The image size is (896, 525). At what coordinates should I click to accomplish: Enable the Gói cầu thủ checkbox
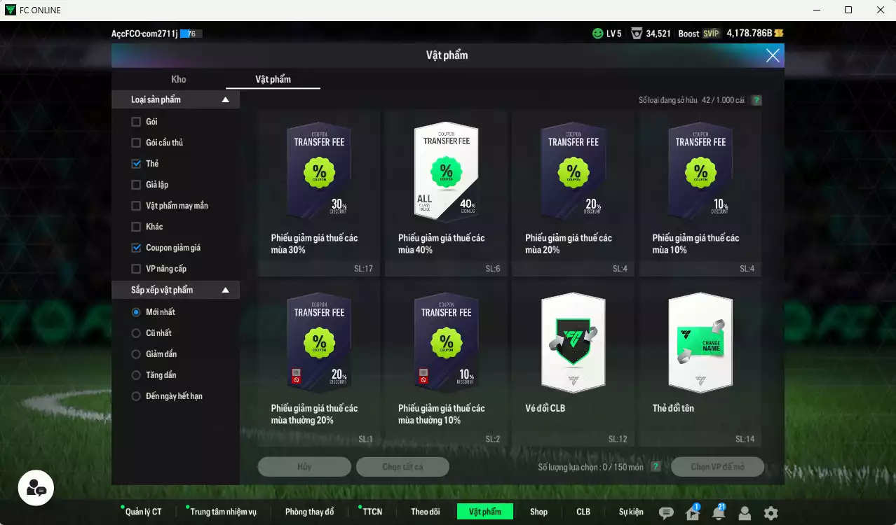tap(136, 143)
